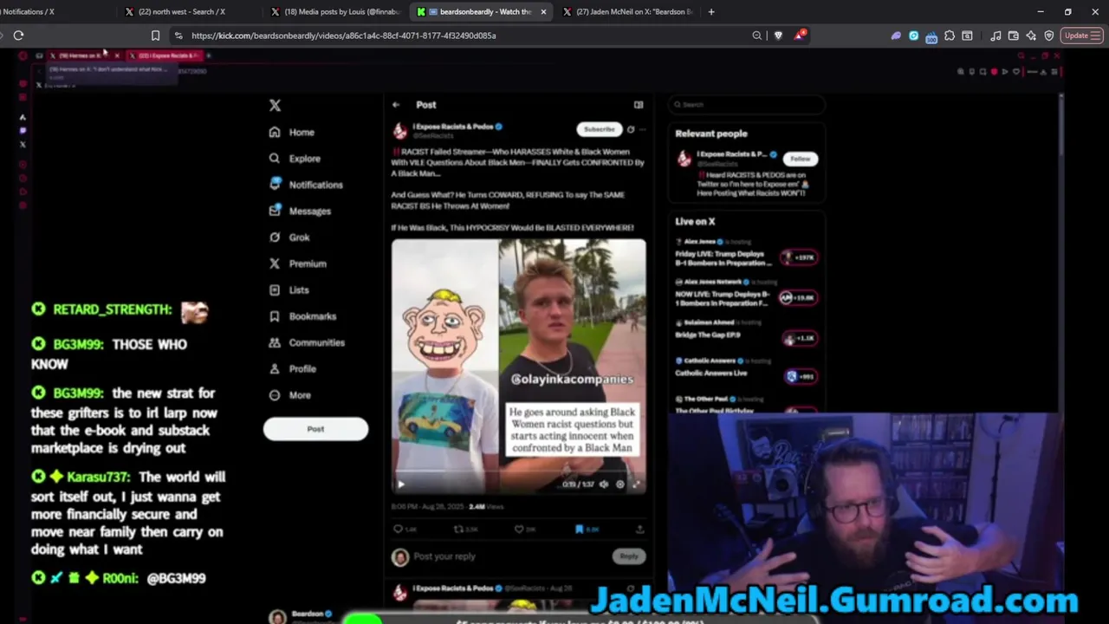Open Profile in X sidebar
1109x624 pixels.
[292, 368]
